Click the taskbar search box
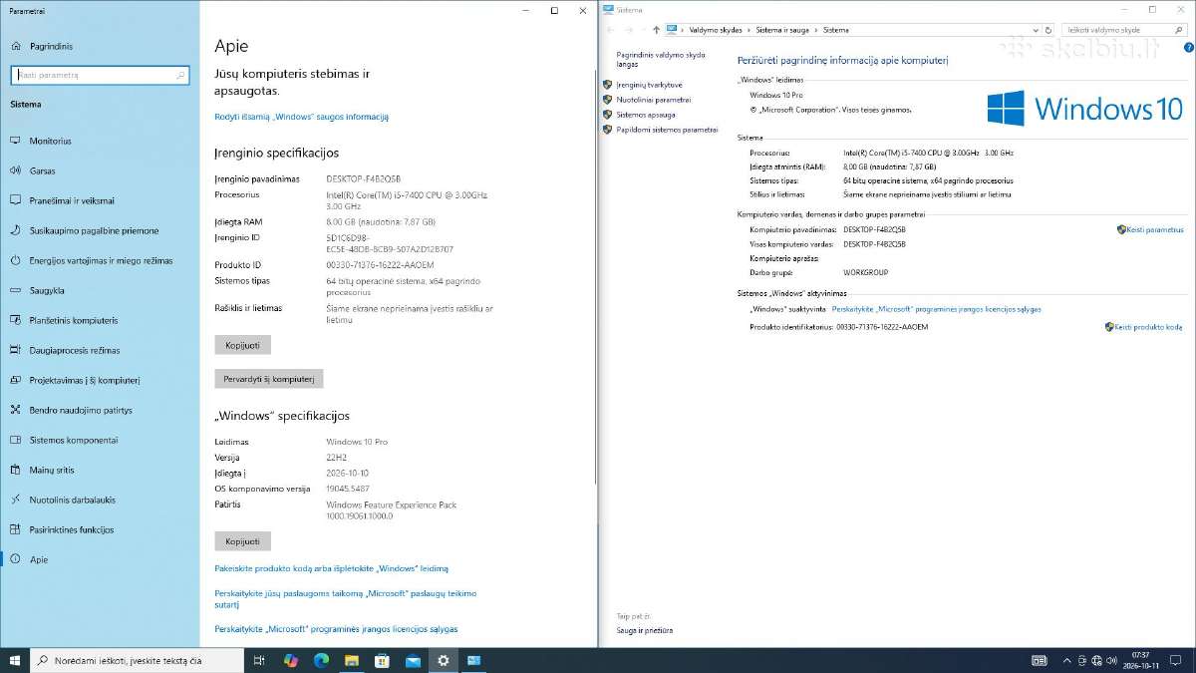 point(137,660)
